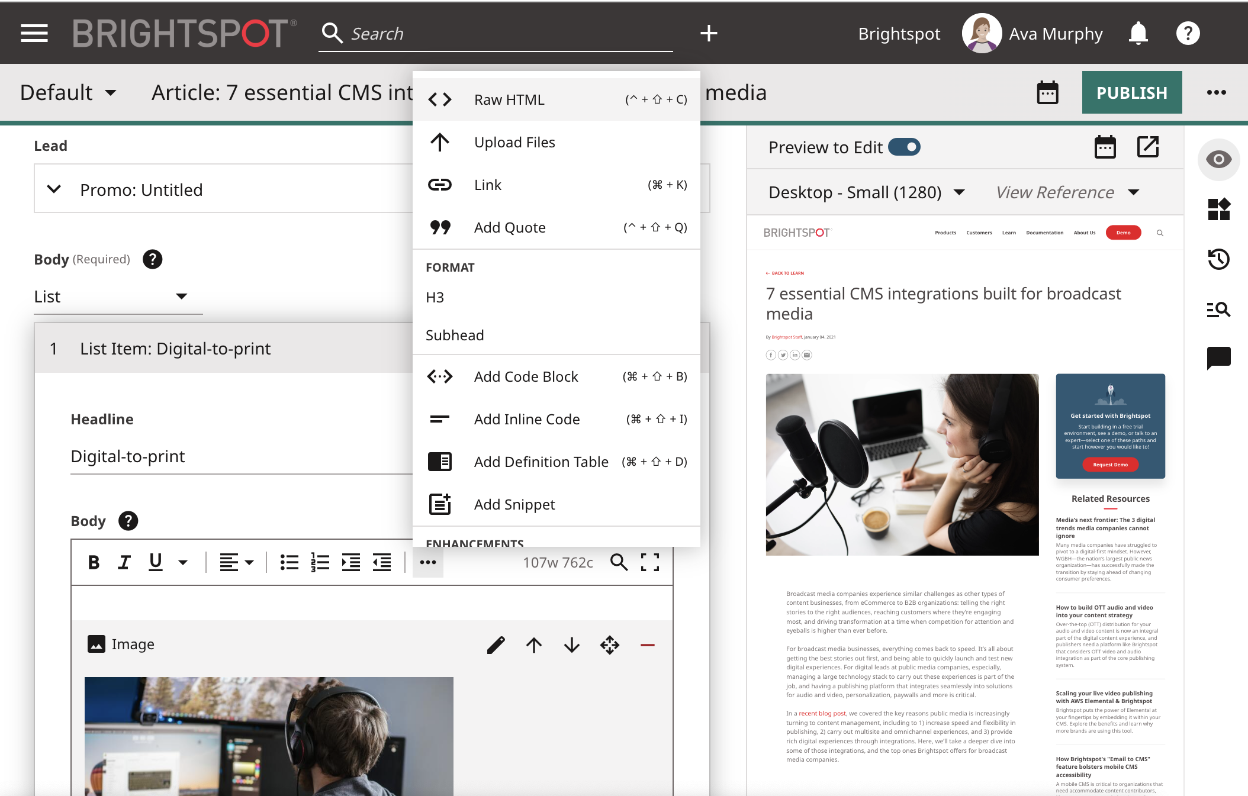Move the Image enhancement down
The image size is (1248, 796).
(x=571, y=644)
